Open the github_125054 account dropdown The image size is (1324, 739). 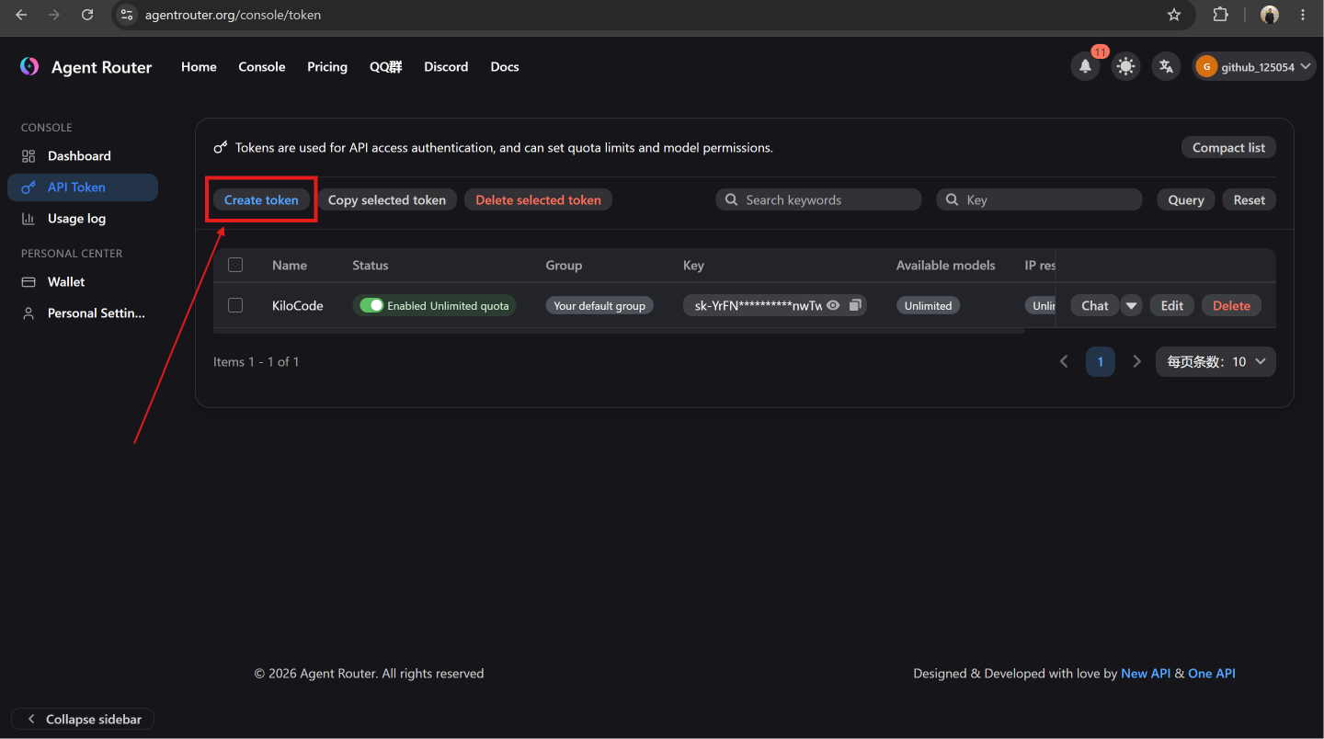(x=1254, y=66)
